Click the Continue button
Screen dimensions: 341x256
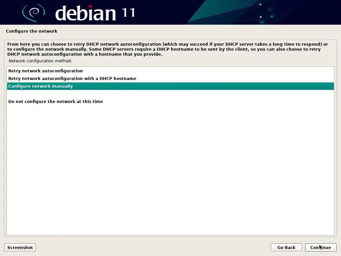321,248
